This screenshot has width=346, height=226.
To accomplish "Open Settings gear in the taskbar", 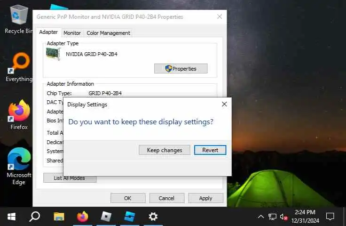I will click(153, 217).
